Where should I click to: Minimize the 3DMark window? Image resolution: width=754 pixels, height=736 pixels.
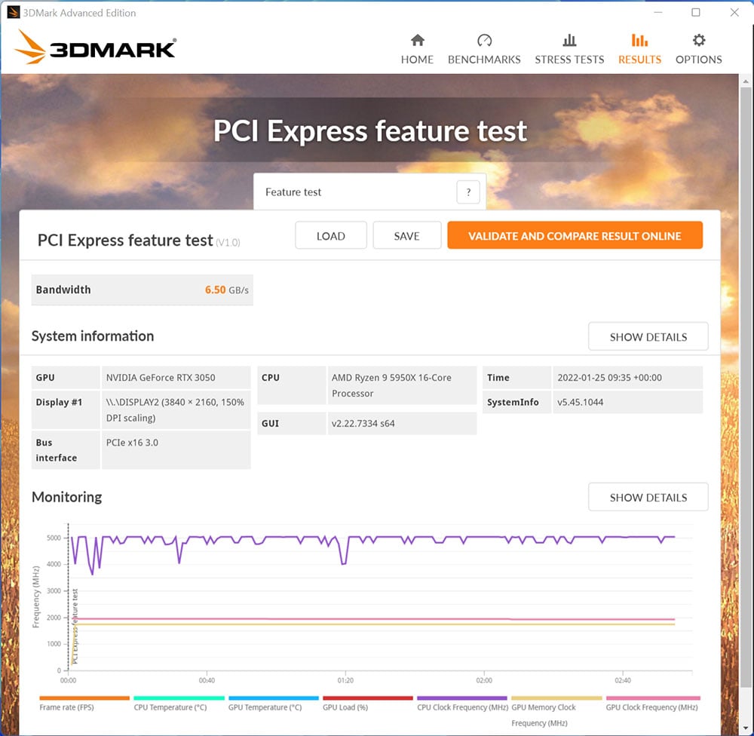point(657,13)
